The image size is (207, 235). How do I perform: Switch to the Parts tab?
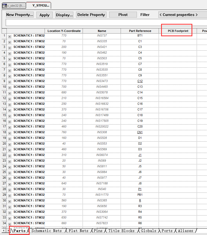(x=19, y=231)
